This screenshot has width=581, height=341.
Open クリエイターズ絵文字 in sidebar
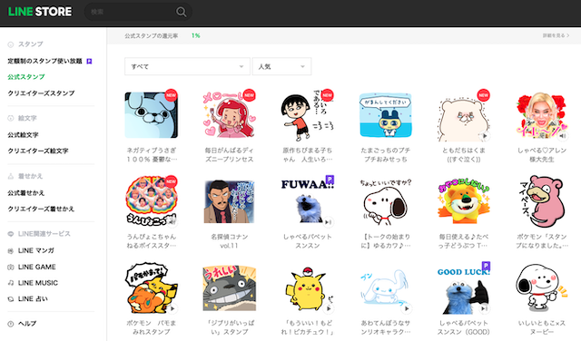pyautogui.click(x=38, y=151)
